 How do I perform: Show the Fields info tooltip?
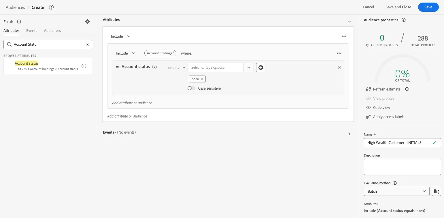[19, 22]
